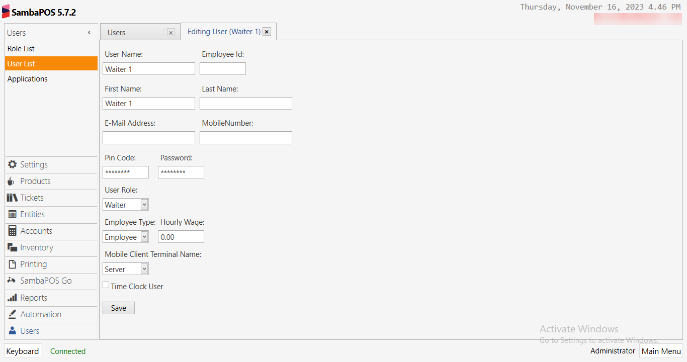The height and width of the screenshot is (362, 687).
Task: Open the Entities section icon
Action: pyautogui.click(x=11, y=214)
